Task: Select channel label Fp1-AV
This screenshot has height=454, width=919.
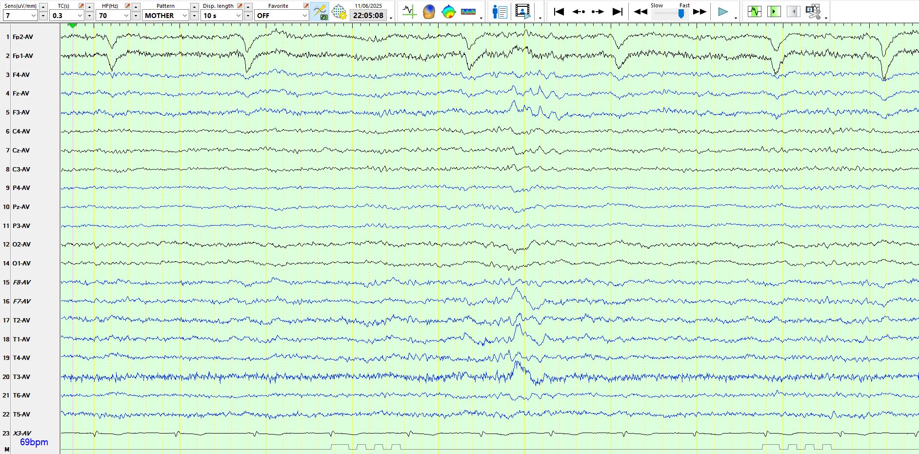Action: coord(23,56)
